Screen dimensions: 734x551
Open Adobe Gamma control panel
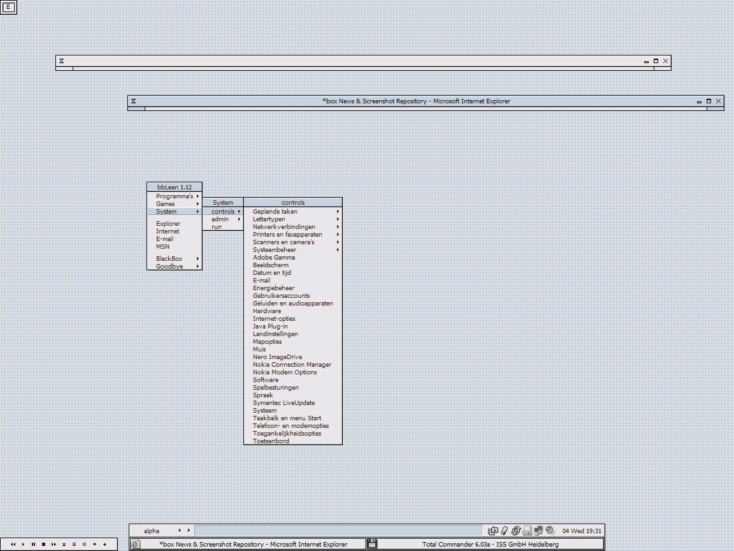tap(293, 257)
